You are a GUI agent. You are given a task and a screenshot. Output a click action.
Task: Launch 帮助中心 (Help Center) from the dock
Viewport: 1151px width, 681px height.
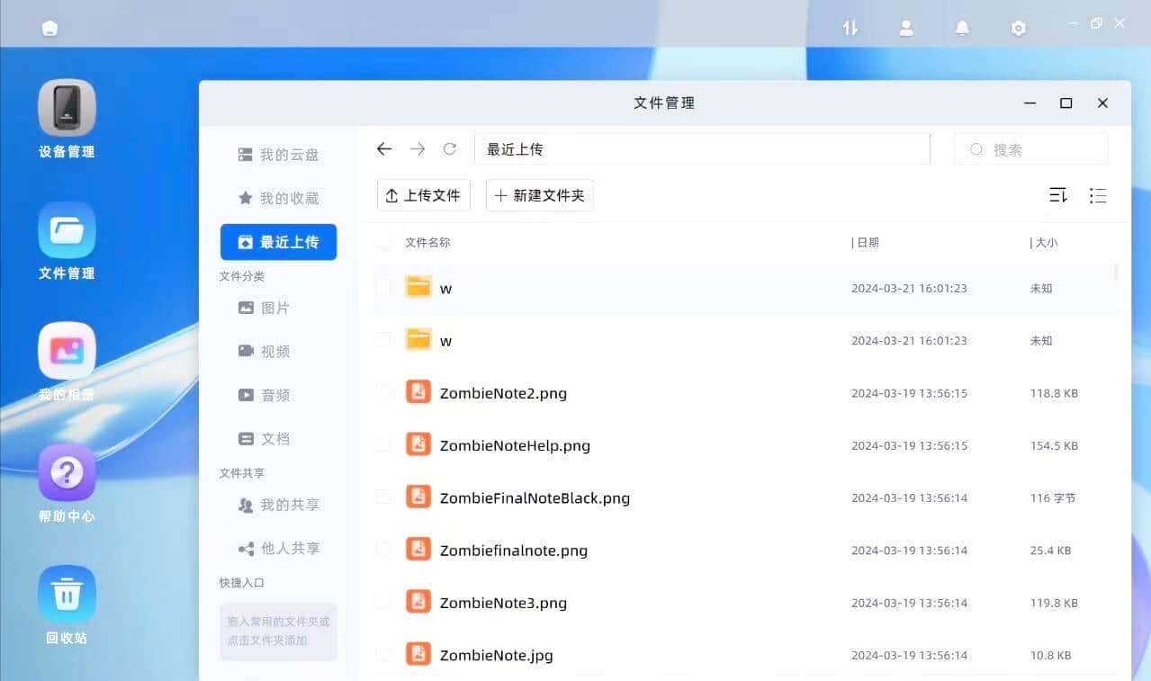point(66,470)
